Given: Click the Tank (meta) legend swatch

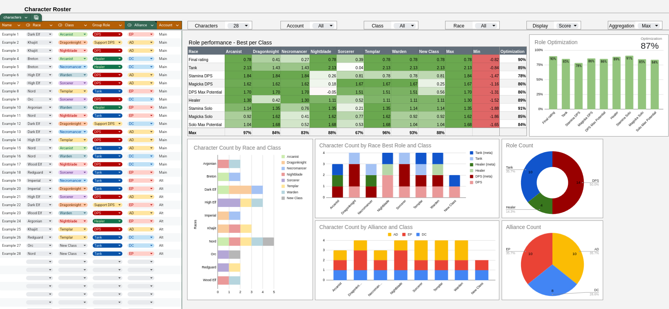Looking at the screenshot, I should click(x=471, y=153).
